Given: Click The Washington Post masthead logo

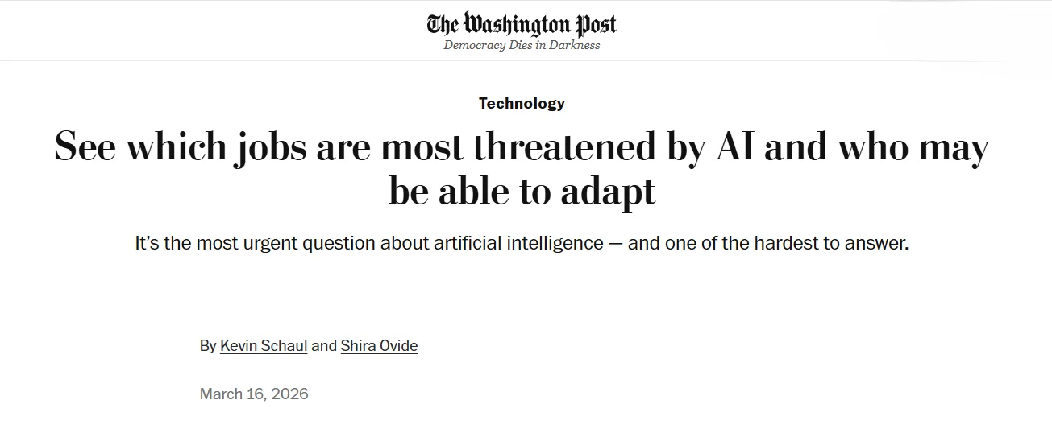Looking at the screenshot, I should 522,24.
